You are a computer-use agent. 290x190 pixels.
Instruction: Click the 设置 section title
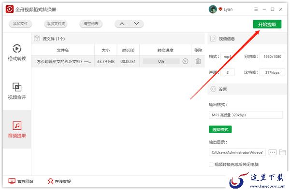[223, 89]
